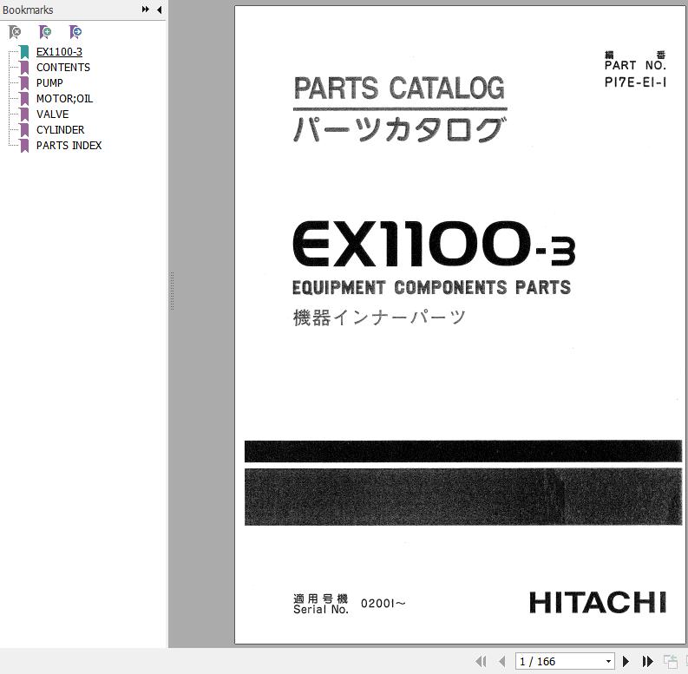Click the add new bookmark icon
688x674 pixels.
[45, 32]
